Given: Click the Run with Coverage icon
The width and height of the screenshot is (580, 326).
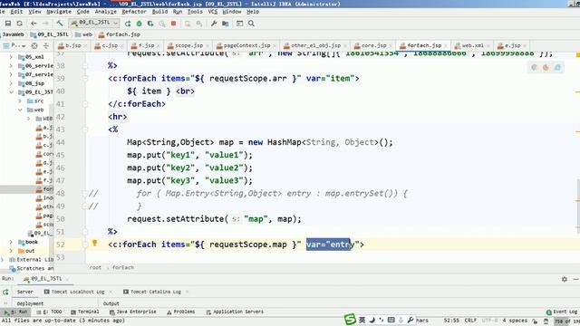Looking at the screenshot, I should tap(150, 24).
